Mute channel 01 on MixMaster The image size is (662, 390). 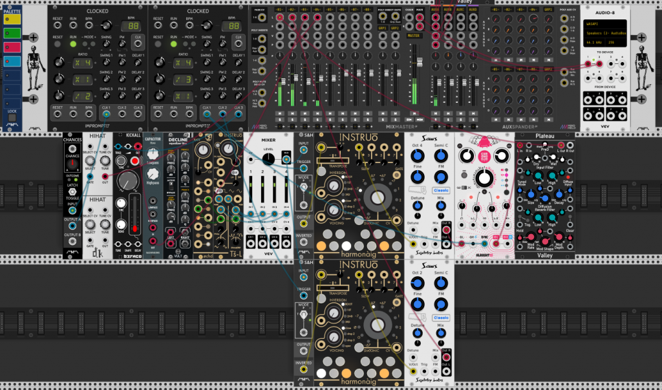[279, 114]
